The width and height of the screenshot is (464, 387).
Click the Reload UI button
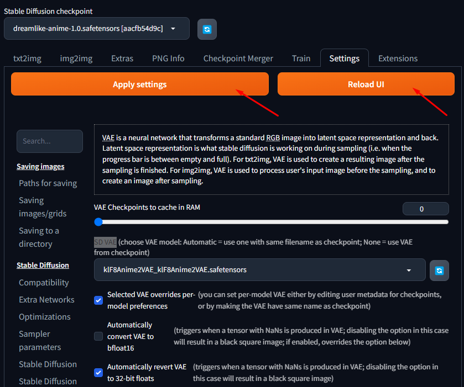[x=366, y=84]
